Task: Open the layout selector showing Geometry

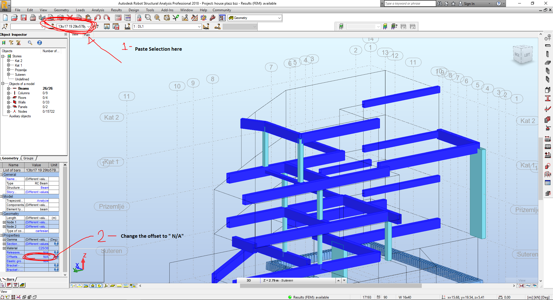Action: click(254, 18)
